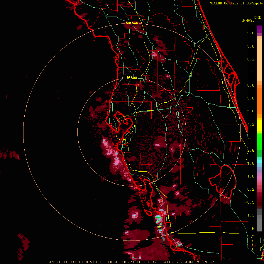Click the 6.6 scale value
This screenshot has height=264, width=264.
[251, 85]
